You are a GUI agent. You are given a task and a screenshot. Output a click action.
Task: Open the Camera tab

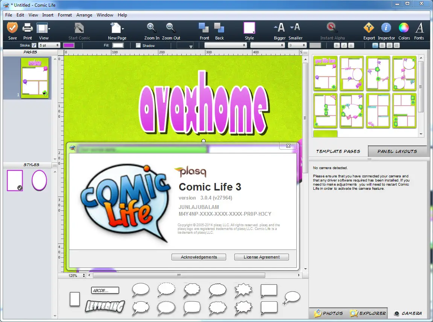click(408, 313)
